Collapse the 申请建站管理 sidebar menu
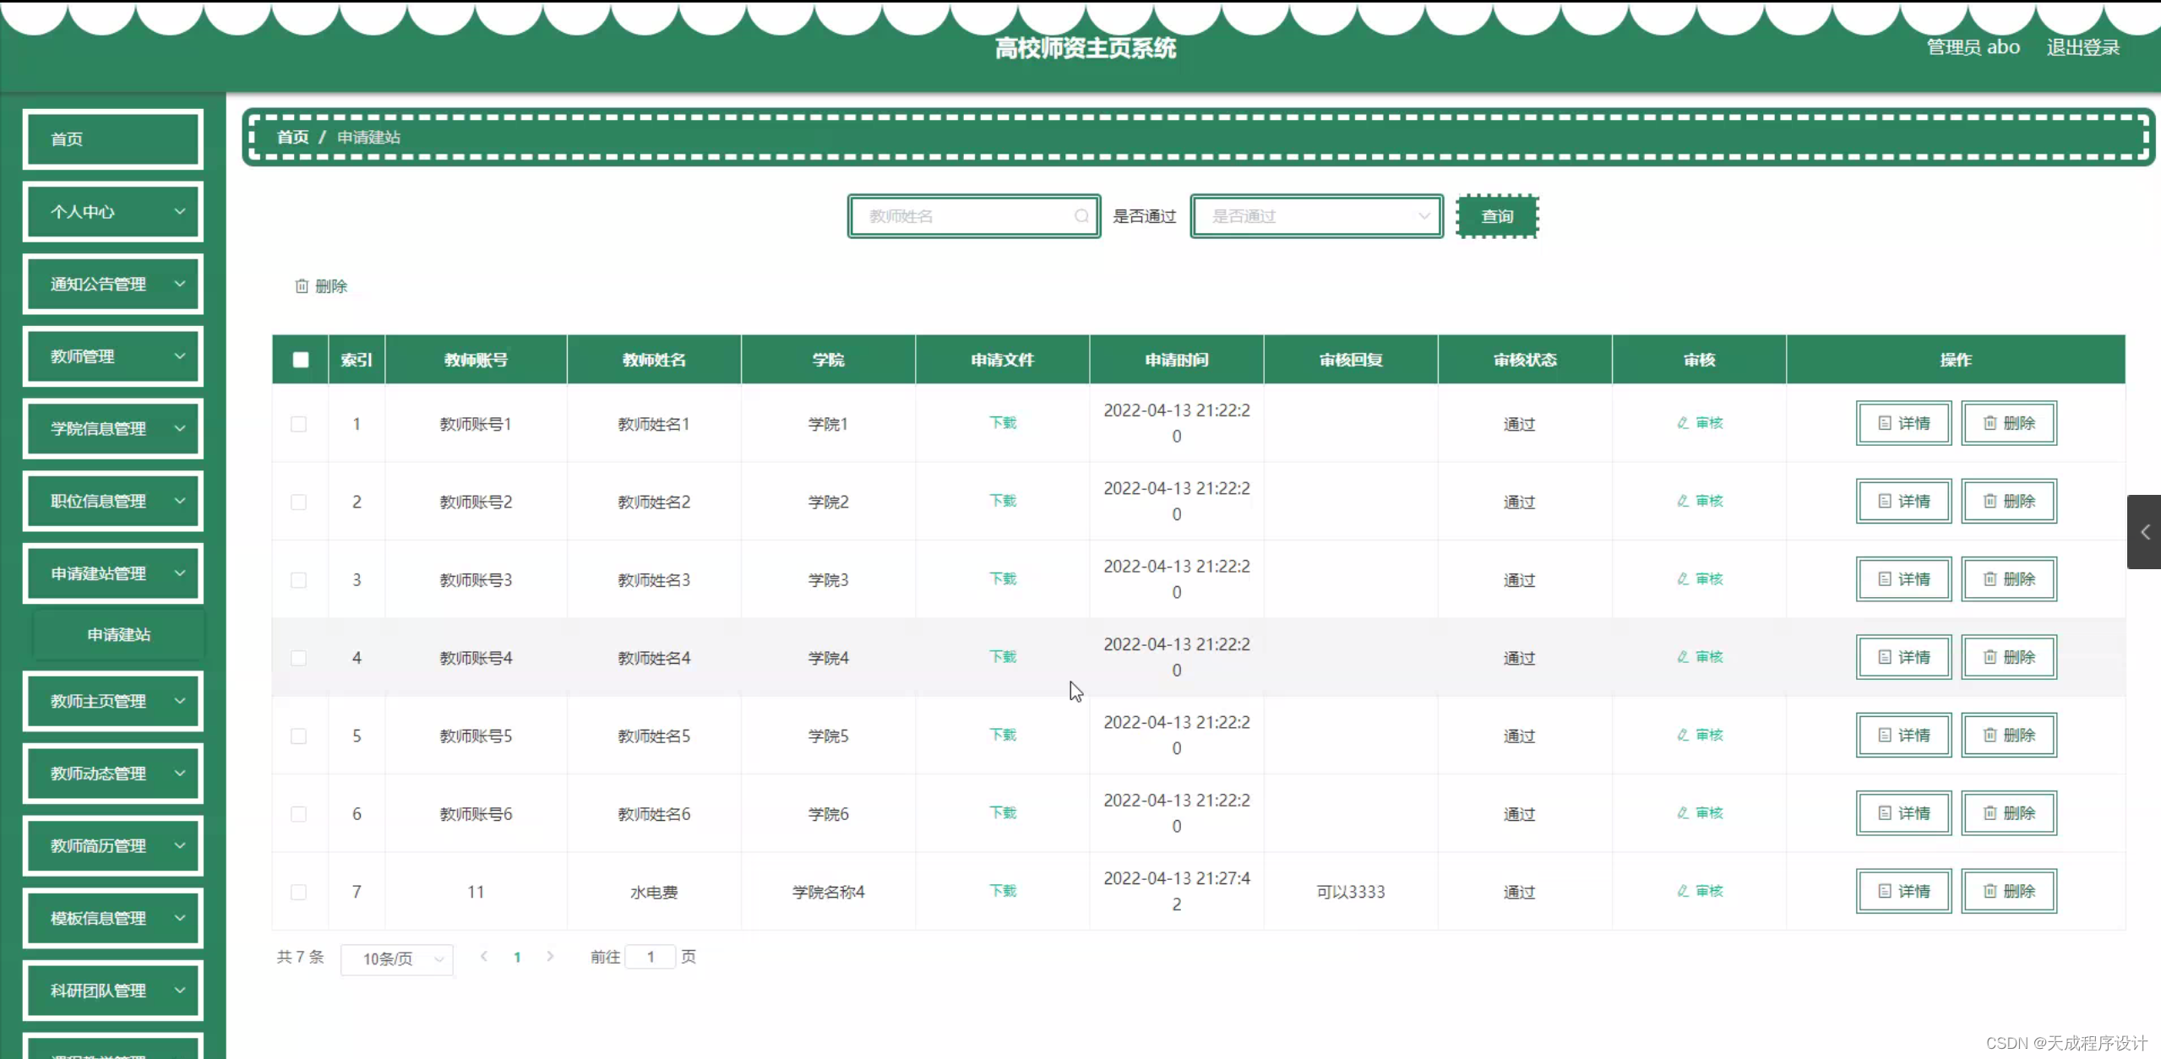Screen dimensions: 2161x1059 [x=113, y=573]
